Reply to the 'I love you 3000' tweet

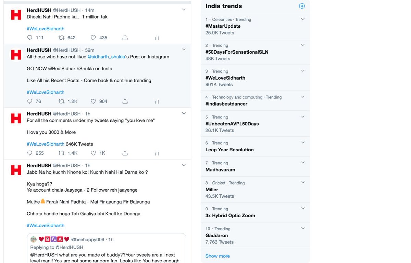tap(30, 153)
